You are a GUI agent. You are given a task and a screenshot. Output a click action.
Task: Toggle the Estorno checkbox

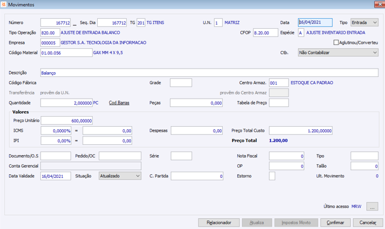(x=272, y=176)
